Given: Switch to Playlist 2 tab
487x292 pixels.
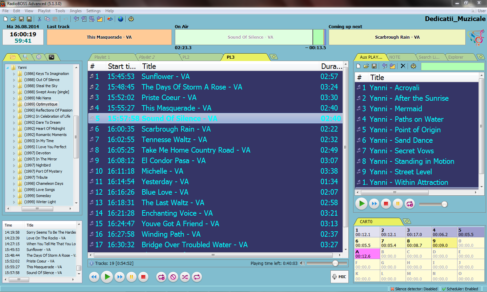Looking at the screenshot, I should click(147, 57).
